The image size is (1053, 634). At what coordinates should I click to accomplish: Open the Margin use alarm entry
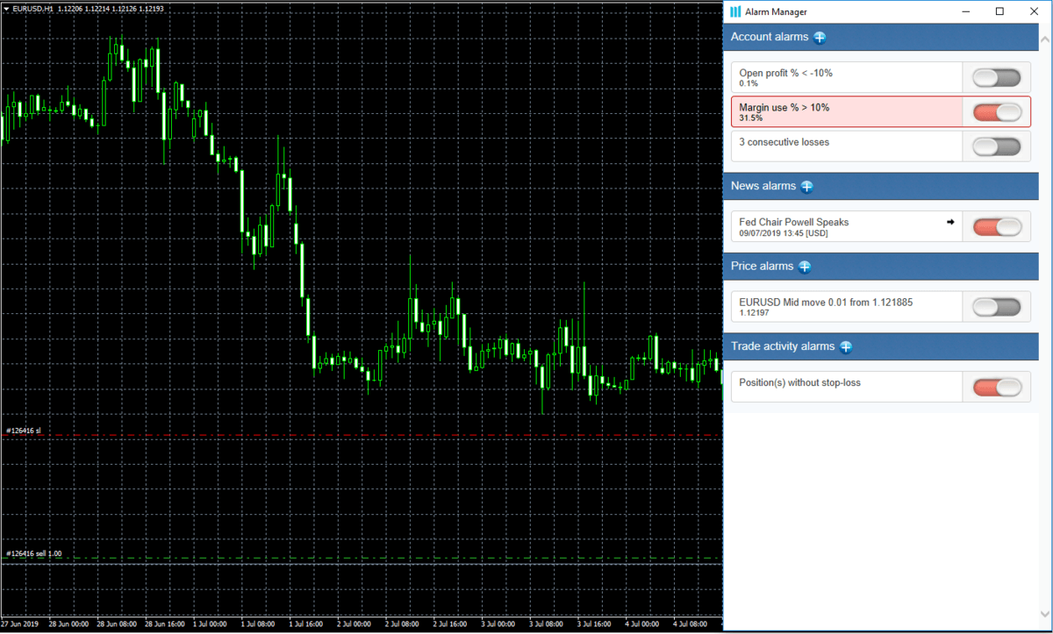click(842, 111)
